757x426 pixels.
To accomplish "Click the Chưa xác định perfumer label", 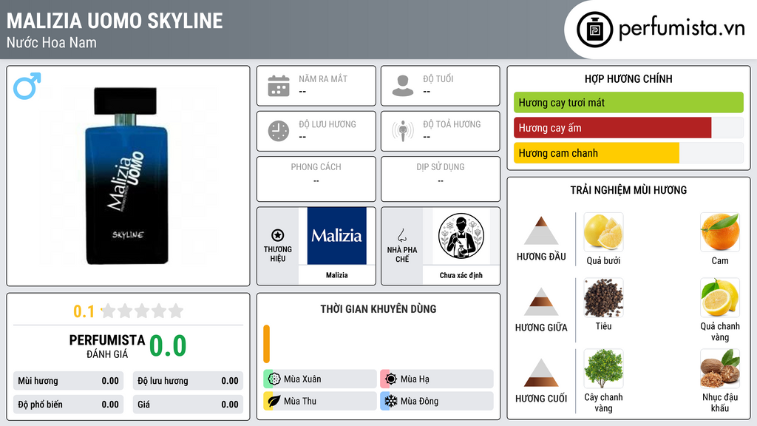I will 461,275.
